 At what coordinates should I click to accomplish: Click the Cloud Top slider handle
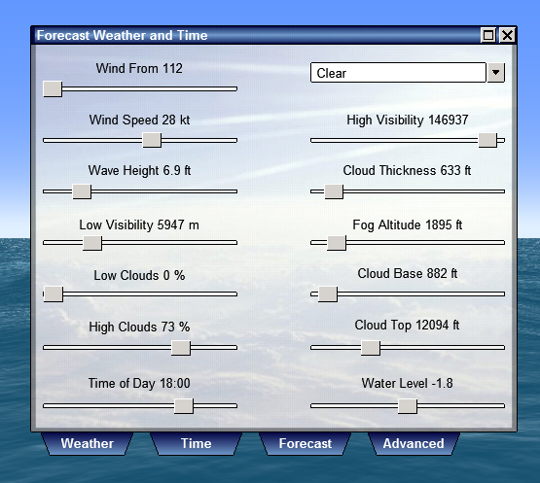click(371, 348)
